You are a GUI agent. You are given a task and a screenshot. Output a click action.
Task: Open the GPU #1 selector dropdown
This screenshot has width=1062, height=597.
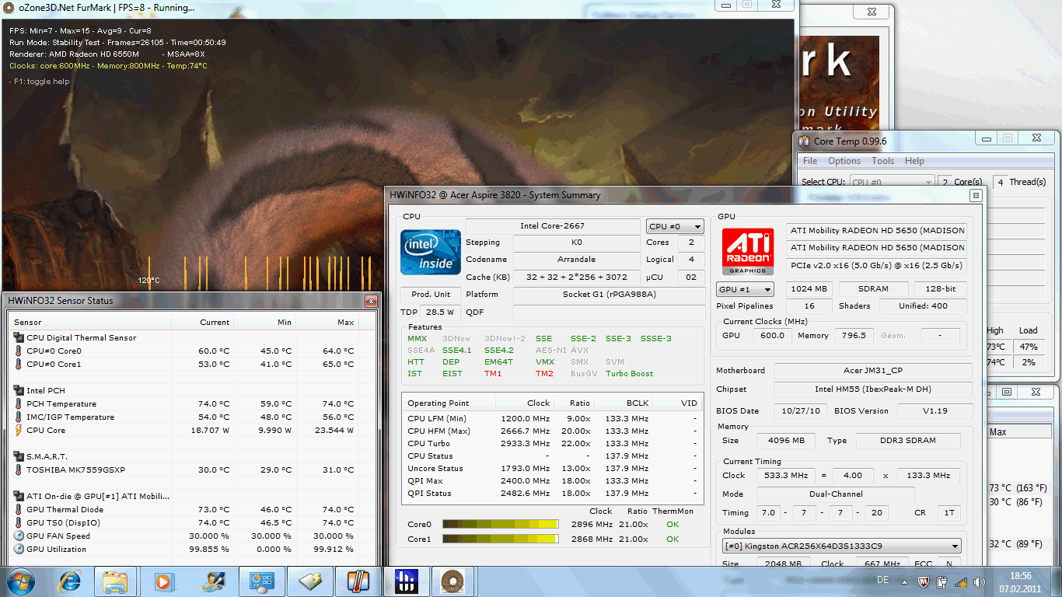(746, 289)
